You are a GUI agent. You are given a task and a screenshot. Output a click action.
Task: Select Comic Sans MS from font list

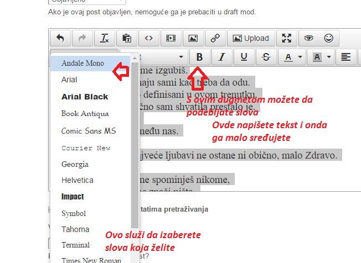pyautogui.click(x=89, y=131)
